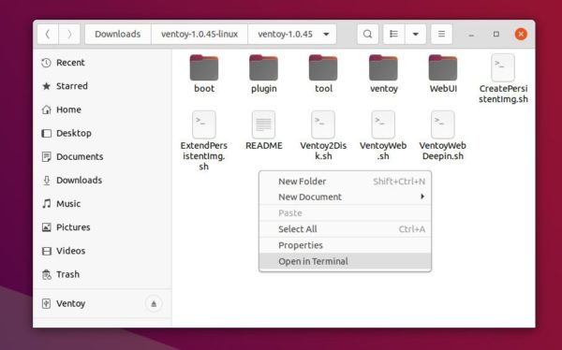Open Properties from context menu
This screenshot has height=350, width=562.
345,245
